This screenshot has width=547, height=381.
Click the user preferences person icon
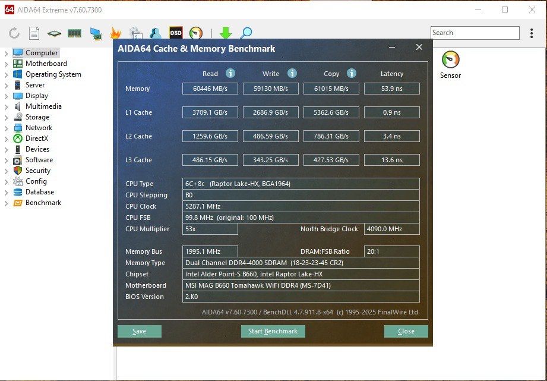[155, 33]
